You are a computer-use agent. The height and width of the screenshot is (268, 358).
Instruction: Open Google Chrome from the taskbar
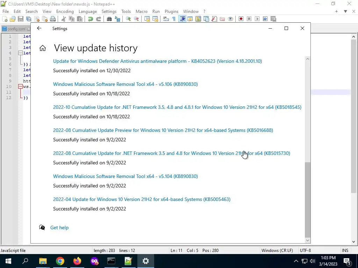[x=60, y=261]
